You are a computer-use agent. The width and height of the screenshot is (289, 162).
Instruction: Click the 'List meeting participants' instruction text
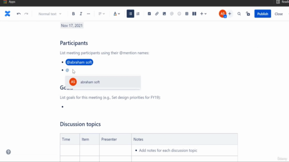click(104, 53)
